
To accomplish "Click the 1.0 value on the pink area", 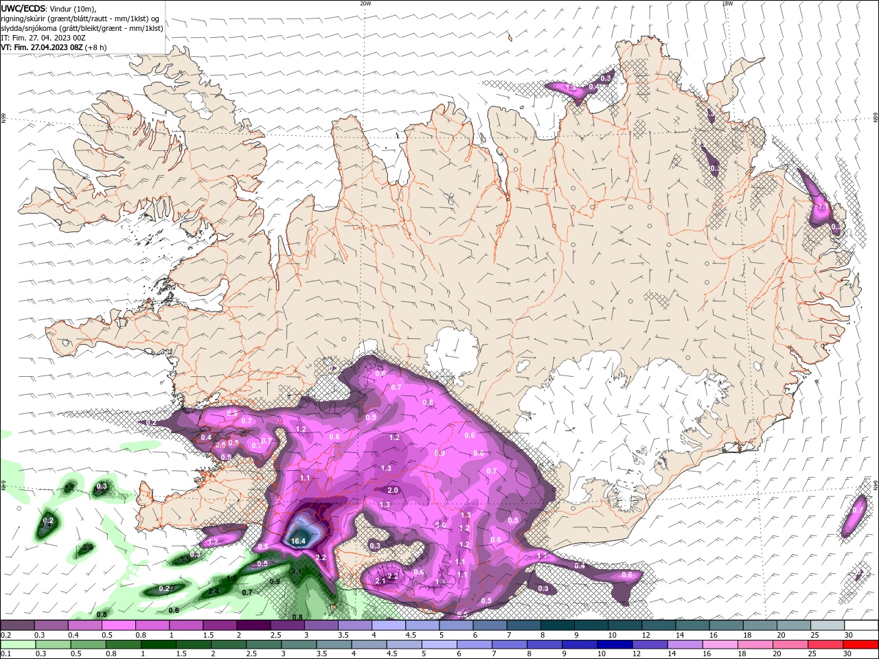I will click(441, 525).
